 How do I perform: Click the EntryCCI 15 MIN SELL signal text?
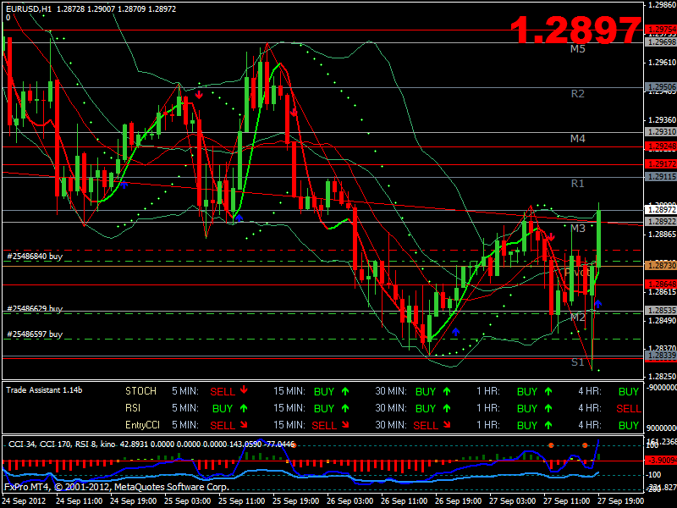click(324, 426)
